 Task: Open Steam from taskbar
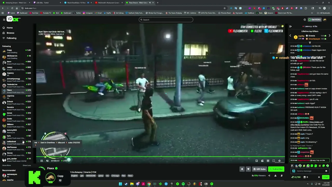point(126,184)
